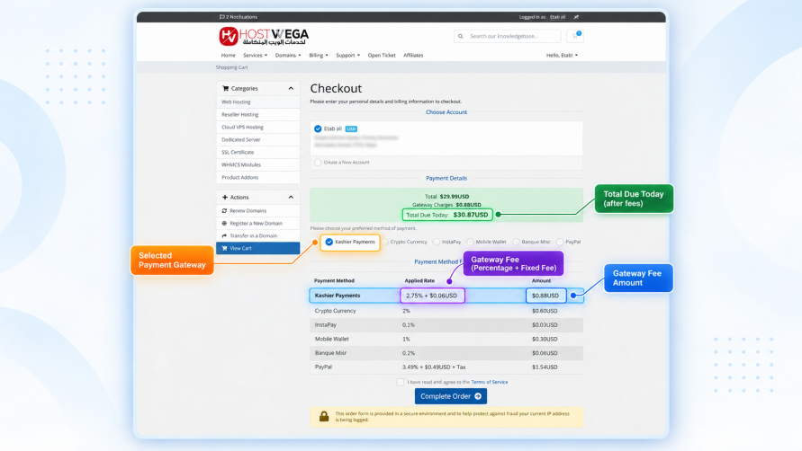Click the PayPal row $1.54USD amount
Image resolution: width=802 pixels, height=451 pixels.
coord(545,367)
